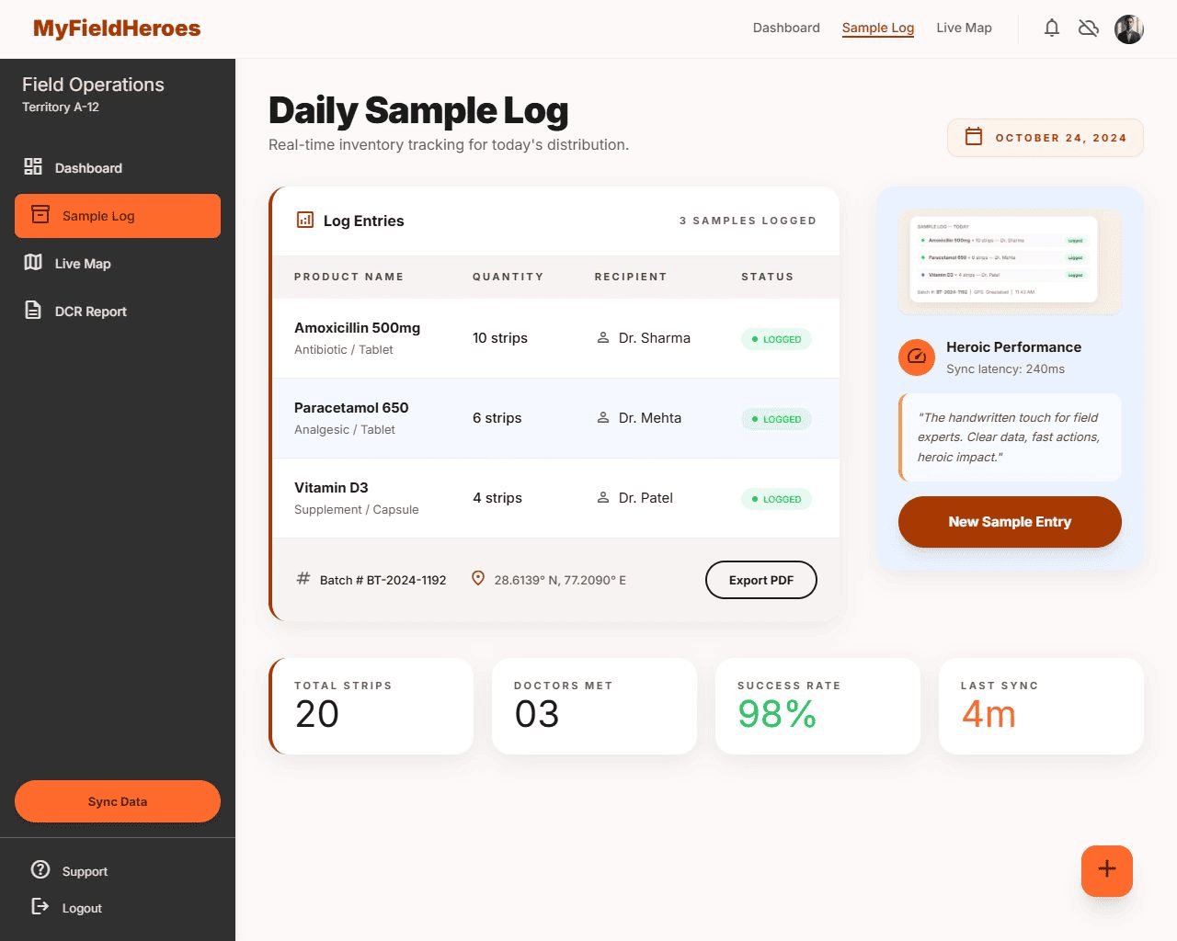Click the 4 strips quantity cell

(497, 498)
